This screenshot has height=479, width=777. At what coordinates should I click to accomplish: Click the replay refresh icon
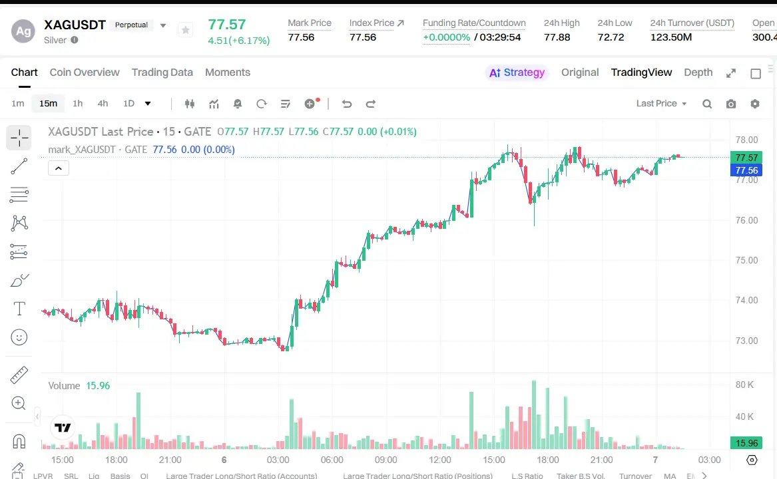pyautogui.click(x=261, y=104)
